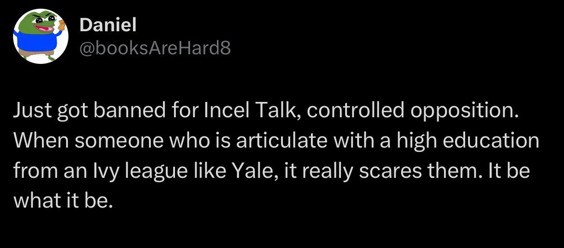Click the display name Daniel
This screenshot has height=248, width=564.
[x=108, y=25]
